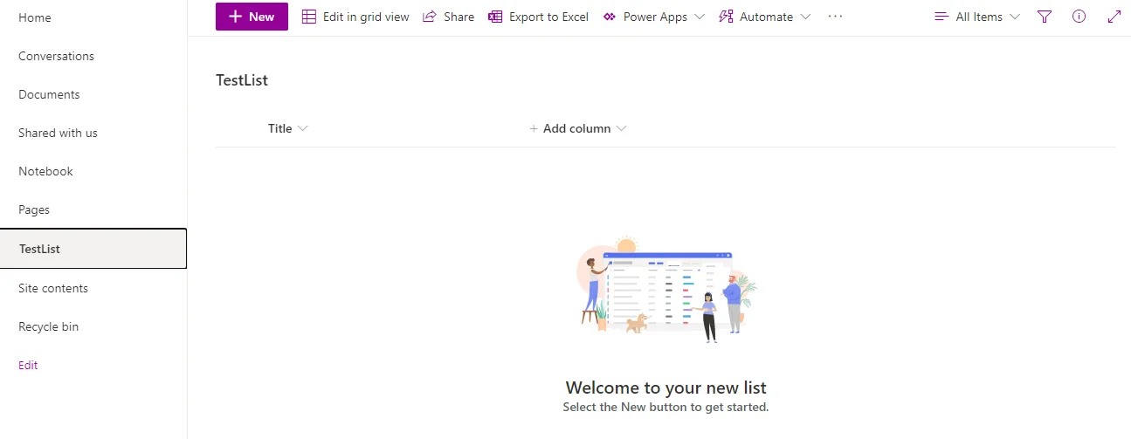Open Site contents from the sidebar
Viewport: 1131px width, 439px height.
pos(53,288)
